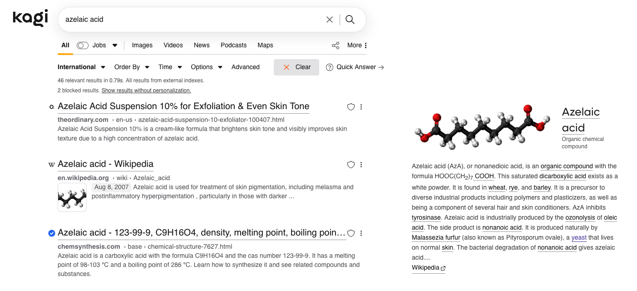Viewport: 637px width, 291px height.
Task: Expand the Time filter dropdown
Action: (170, 67)
